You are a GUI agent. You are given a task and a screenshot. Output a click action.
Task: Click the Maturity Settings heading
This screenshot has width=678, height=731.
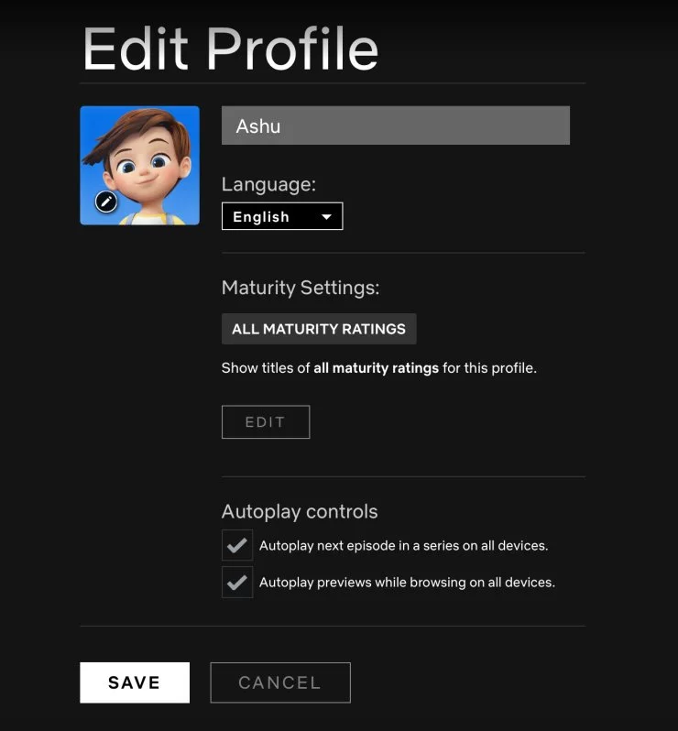(x=301, y=288)
